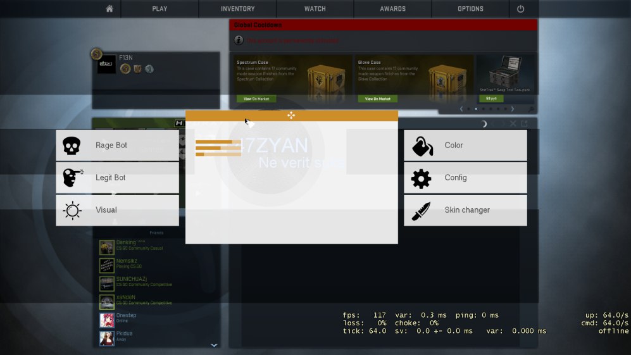This screenshot has height=355, width=631.
Task: Go to the home screen icon
Action: click(109, 8)
